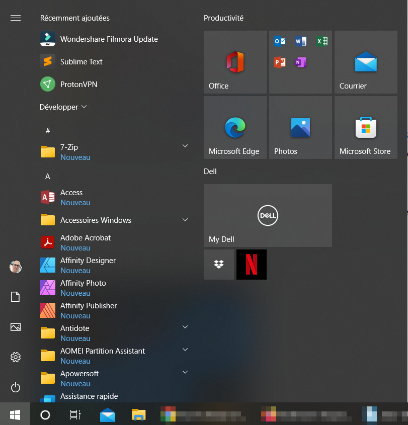Expand the 7-Zip folder

(x=185, y=146)
